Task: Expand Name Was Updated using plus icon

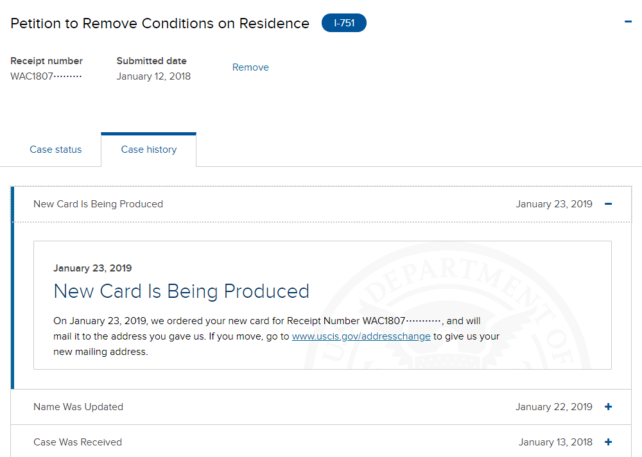Action: coord(609,407)
